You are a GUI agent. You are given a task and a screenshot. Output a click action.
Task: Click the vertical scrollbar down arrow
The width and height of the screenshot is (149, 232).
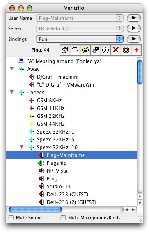(x=140, y=203)
